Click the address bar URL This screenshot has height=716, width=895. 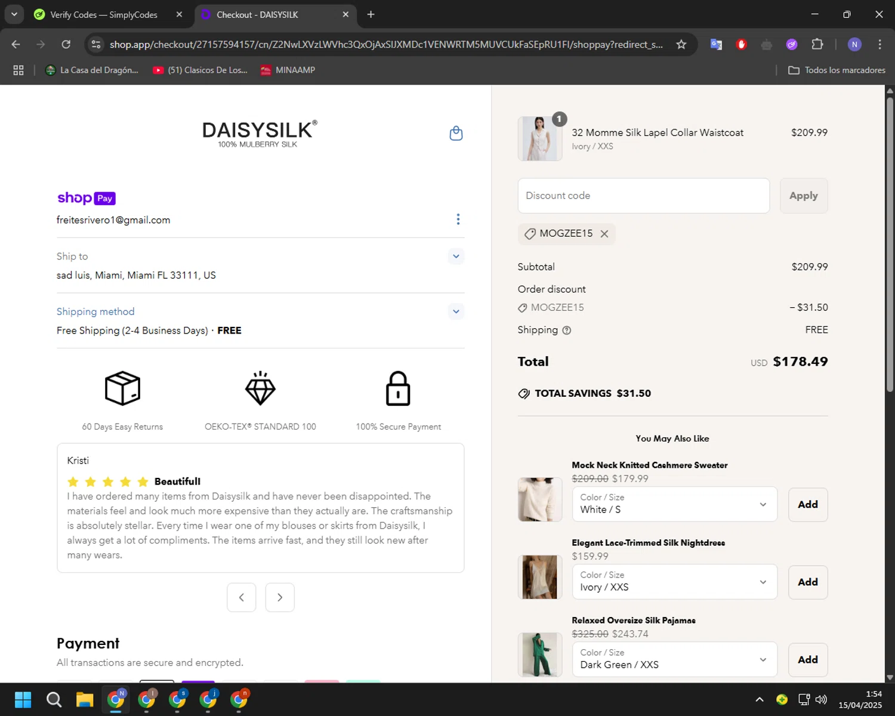coord(386,45)
